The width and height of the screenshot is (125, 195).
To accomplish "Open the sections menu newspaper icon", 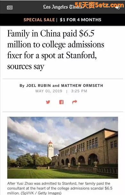I will pyautogui.click(x=10, y=8).
